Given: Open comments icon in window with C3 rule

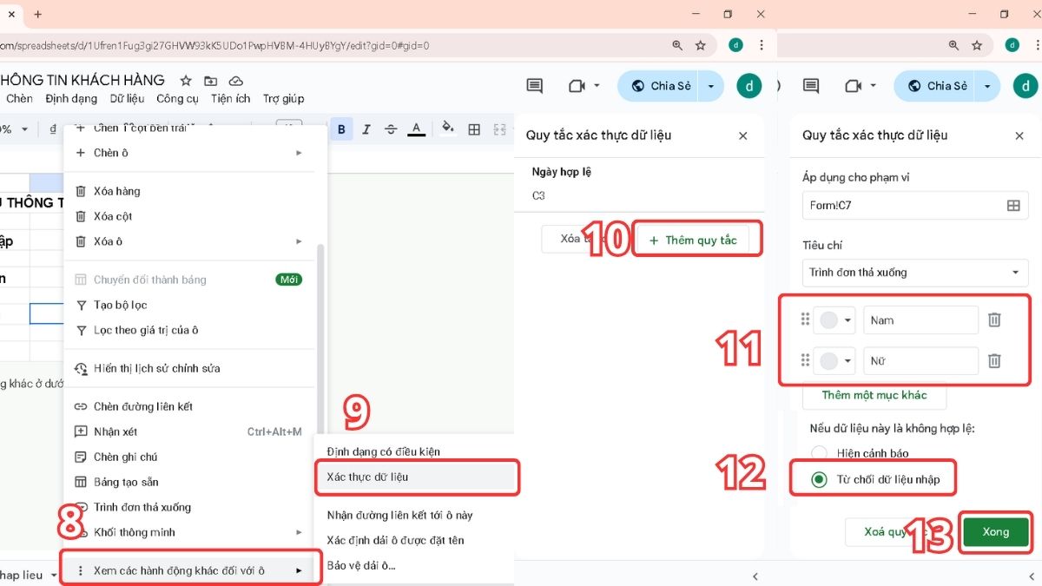Looking at the screenshot, I should pyautogui.click(x=535, y=86).
